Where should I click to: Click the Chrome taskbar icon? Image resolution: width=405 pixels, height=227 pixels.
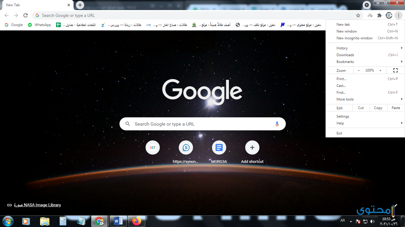(100, 221)
